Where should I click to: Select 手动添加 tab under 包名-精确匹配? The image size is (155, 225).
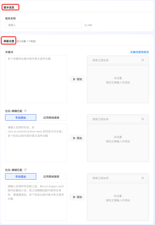[21, 118]
